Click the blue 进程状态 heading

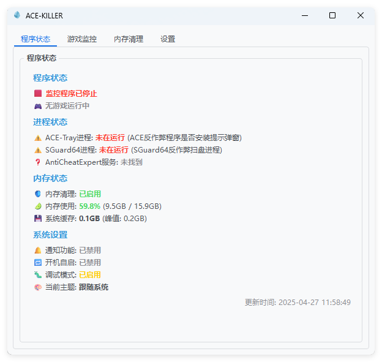tap(50, 122)
